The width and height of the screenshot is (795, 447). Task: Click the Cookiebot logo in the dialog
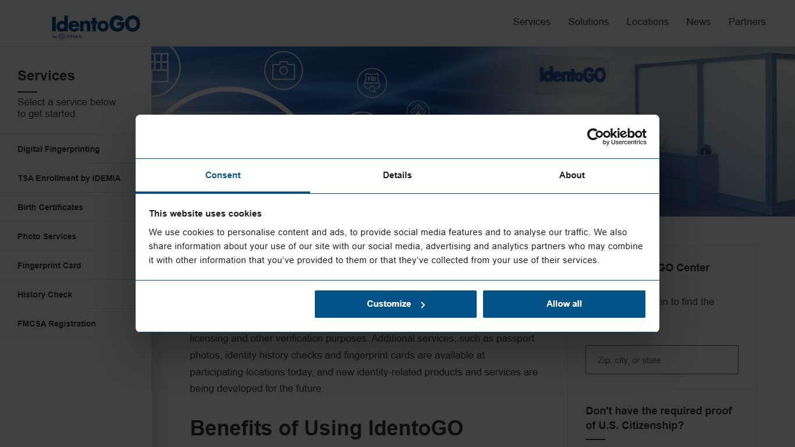pyautogui.click(x=616, y=137)
